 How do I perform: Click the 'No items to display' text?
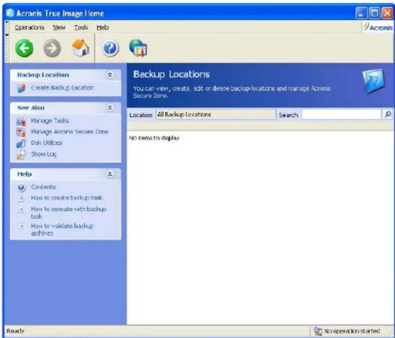(154, 138)
